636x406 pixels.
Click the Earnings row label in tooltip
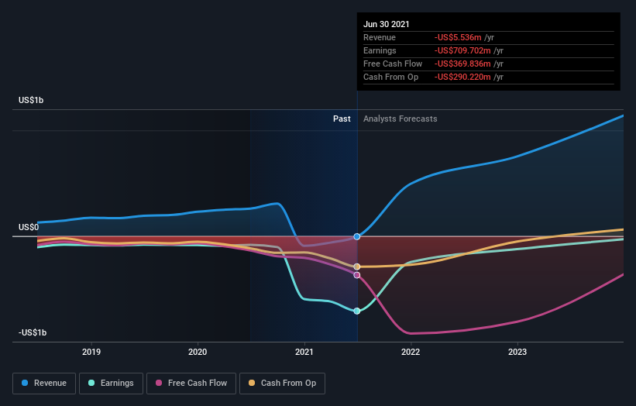(380, 50)
